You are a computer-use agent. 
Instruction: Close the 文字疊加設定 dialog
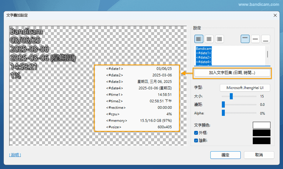click(275, 15)
